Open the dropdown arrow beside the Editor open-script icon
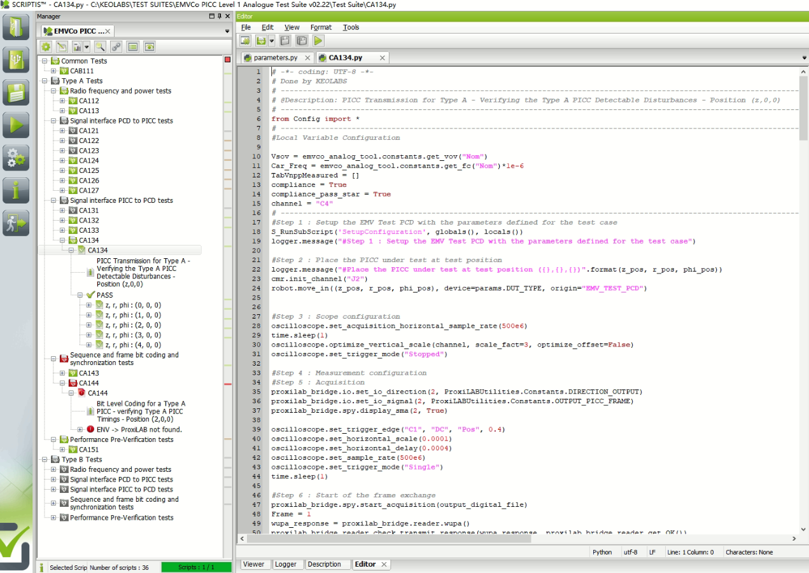Screen dimensions: 809x573 pyautogui.click(x=272, y=41)
